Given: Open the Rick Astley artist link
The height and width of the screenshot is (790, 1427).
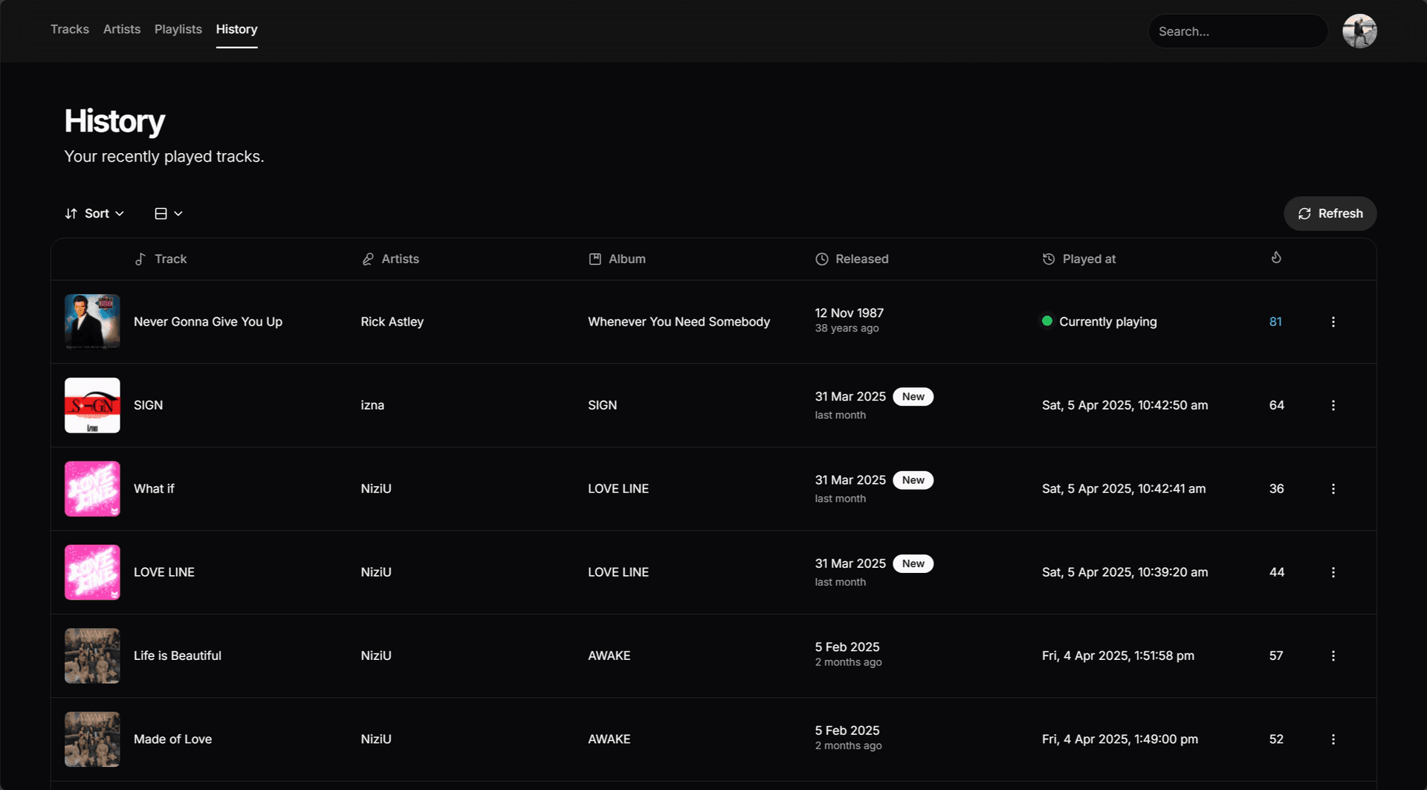Looking at the screenshot, I should pos(392,322).
